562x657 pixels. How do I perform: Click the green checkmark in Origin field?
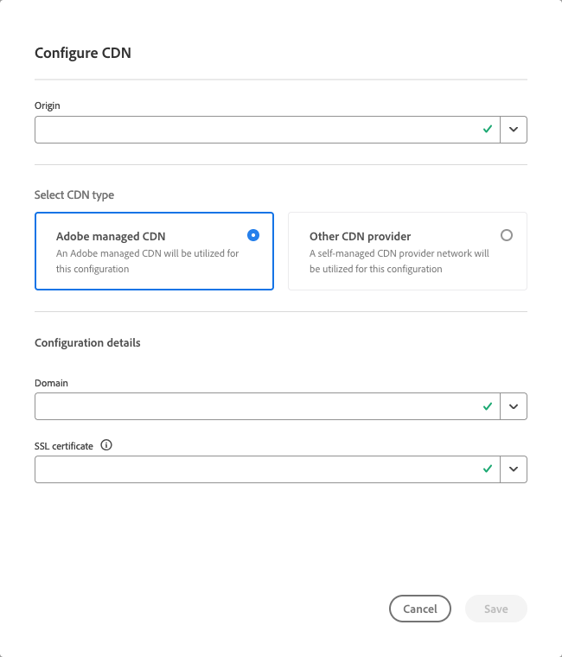pyautogui.click(x=488, y=129)
